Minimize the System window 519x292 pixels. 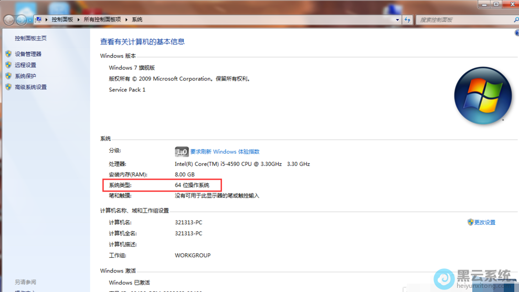coord(484,4)
